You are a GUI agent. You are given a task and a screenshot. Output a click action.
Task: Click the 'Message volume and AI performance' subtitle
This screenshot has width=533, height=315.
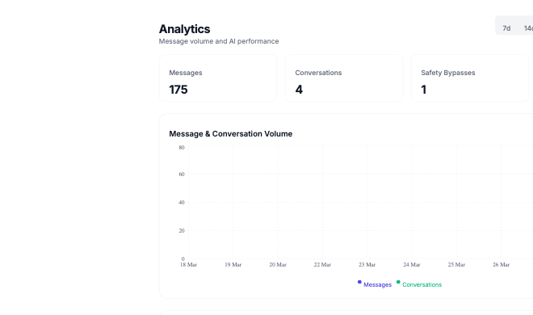click(219, 41)
